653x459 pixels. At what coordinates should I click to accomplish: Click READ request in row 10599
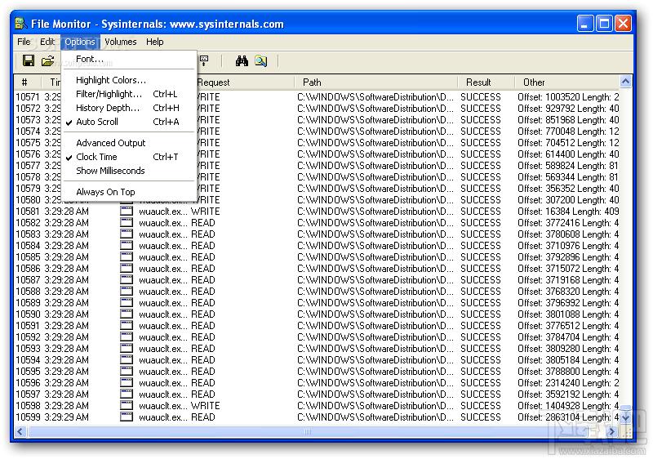202,417
